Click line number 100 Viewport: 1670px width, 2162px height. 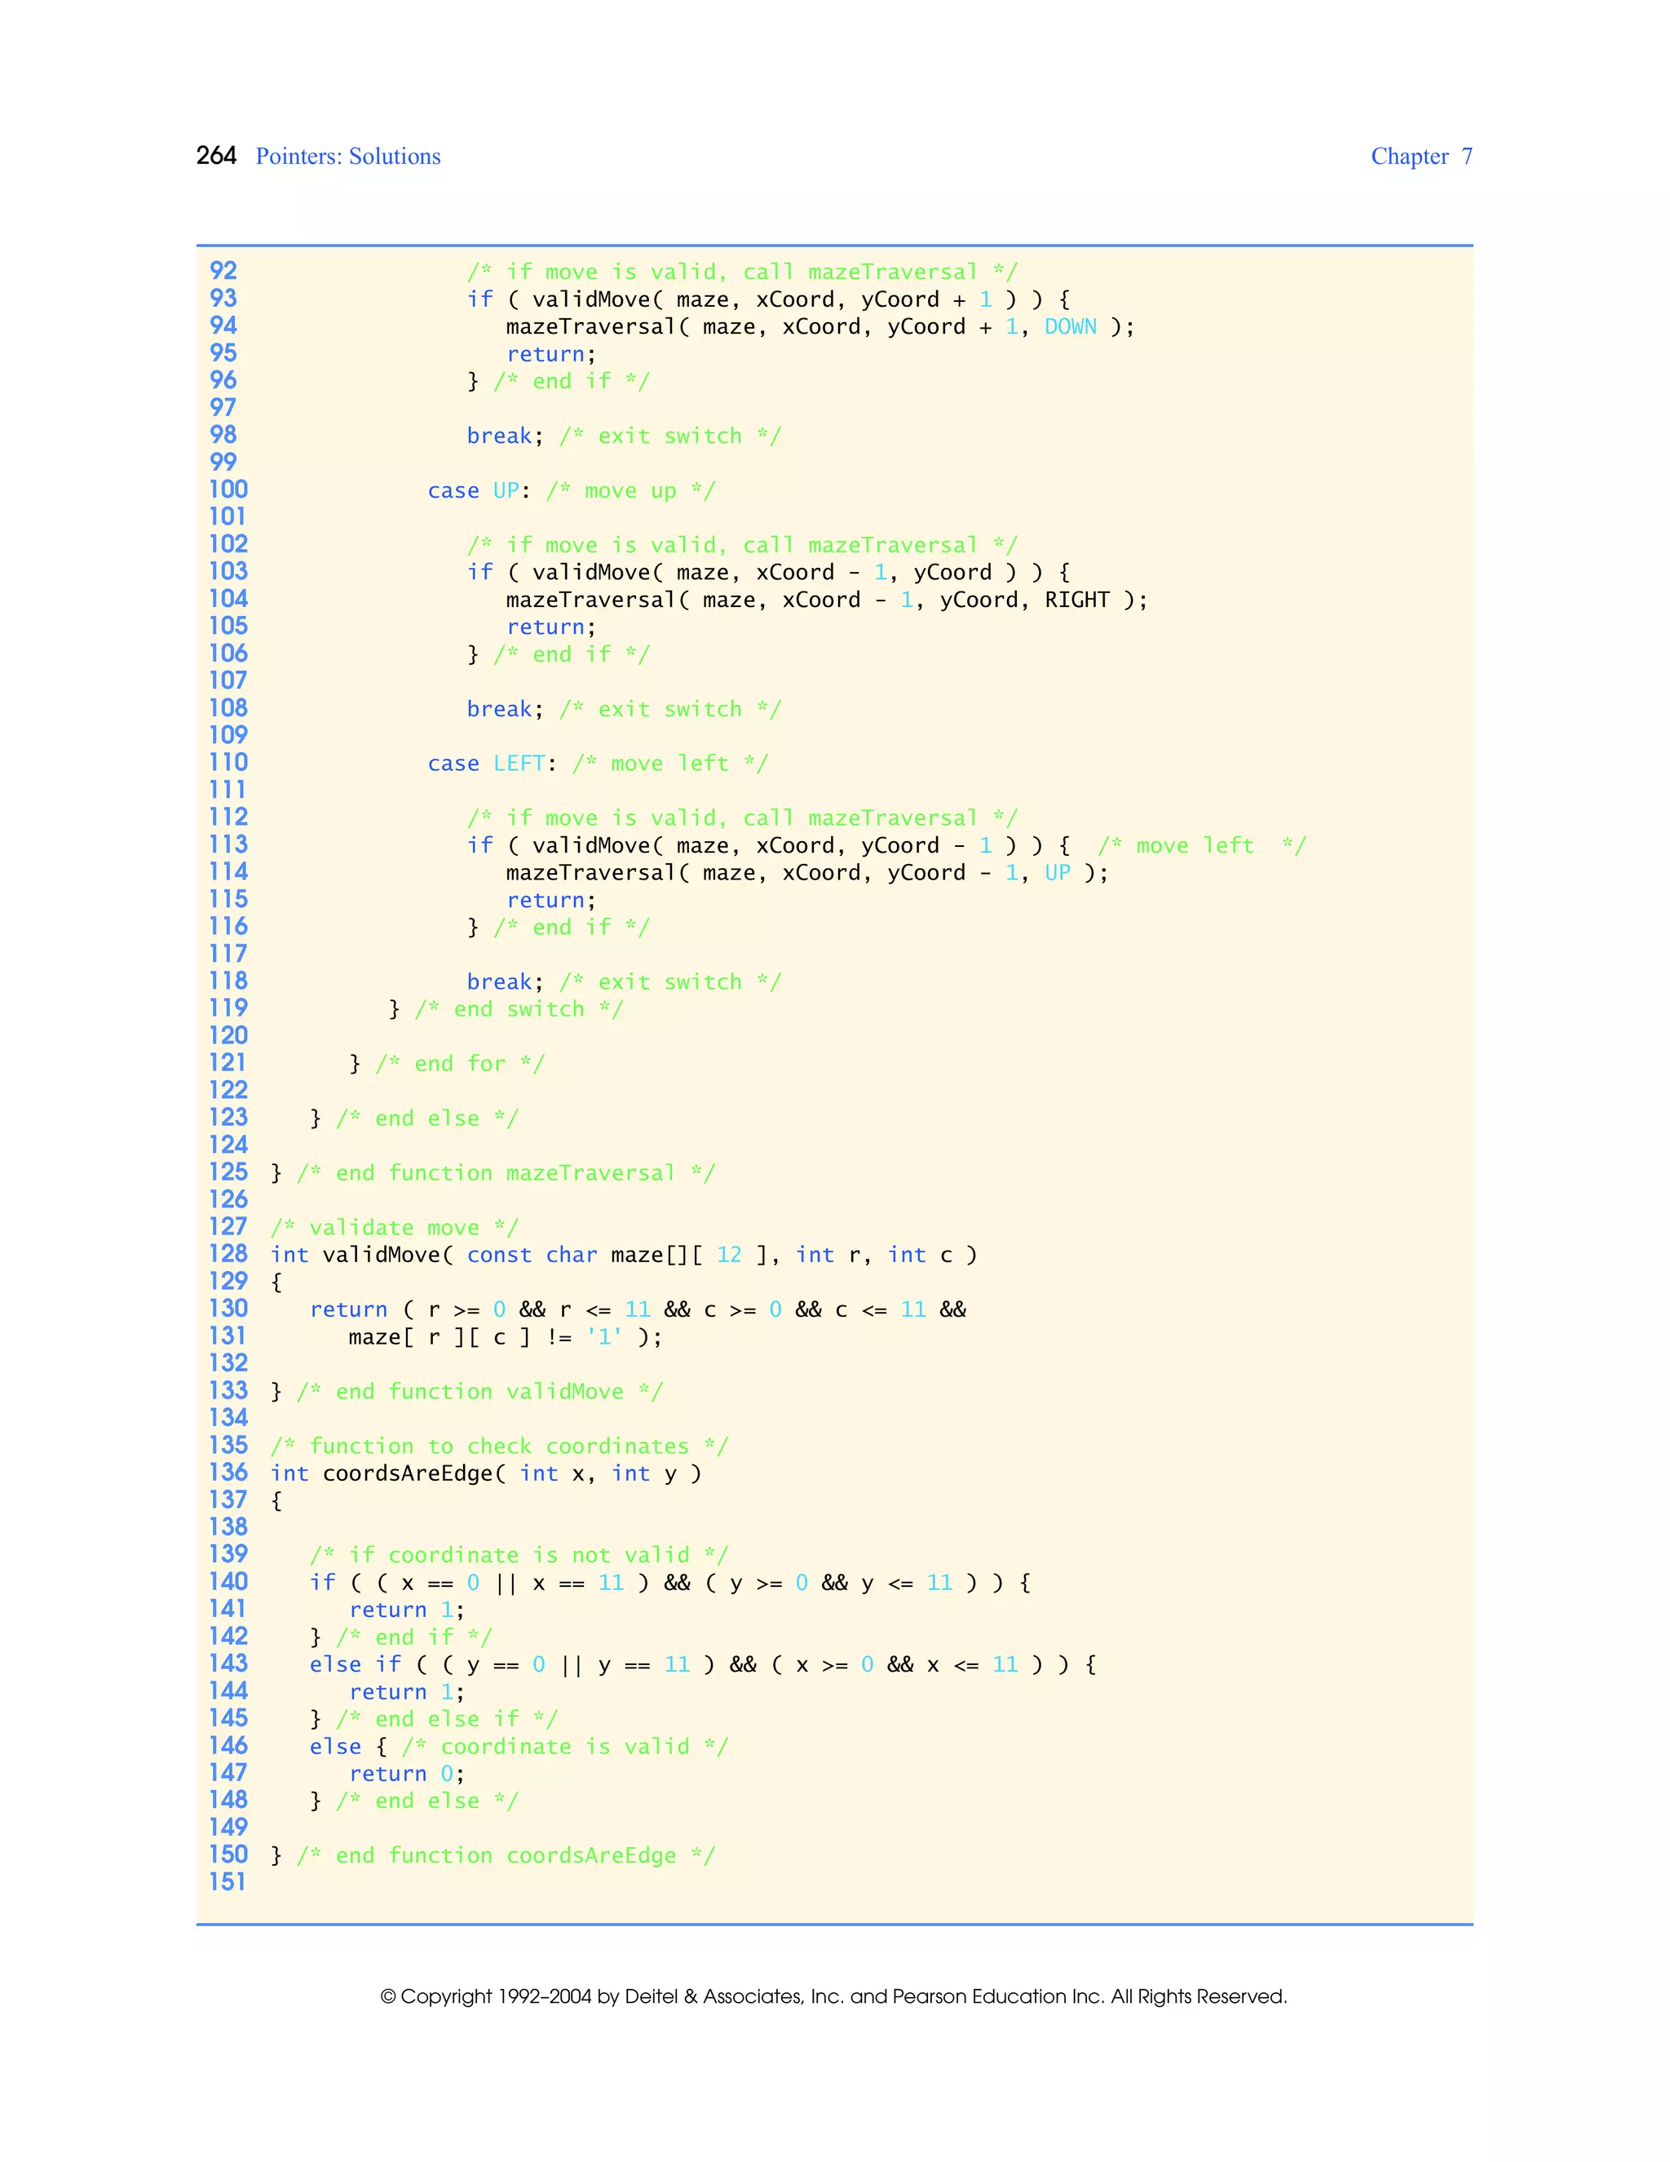click(x=228, y=489)
